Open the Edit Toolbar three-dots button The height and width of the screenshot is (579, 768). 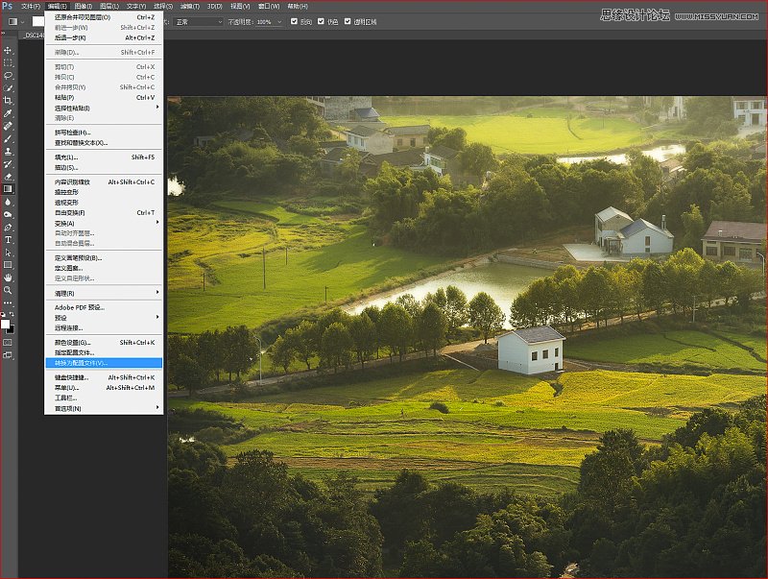8,302
